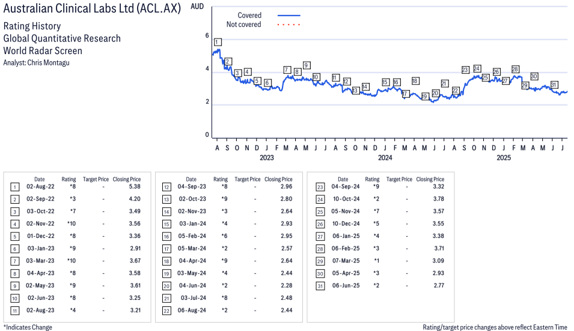Click closing price 3.67
Image resolution: width=574 pixels, height=331 pixels.
click(x=135, y=261)
